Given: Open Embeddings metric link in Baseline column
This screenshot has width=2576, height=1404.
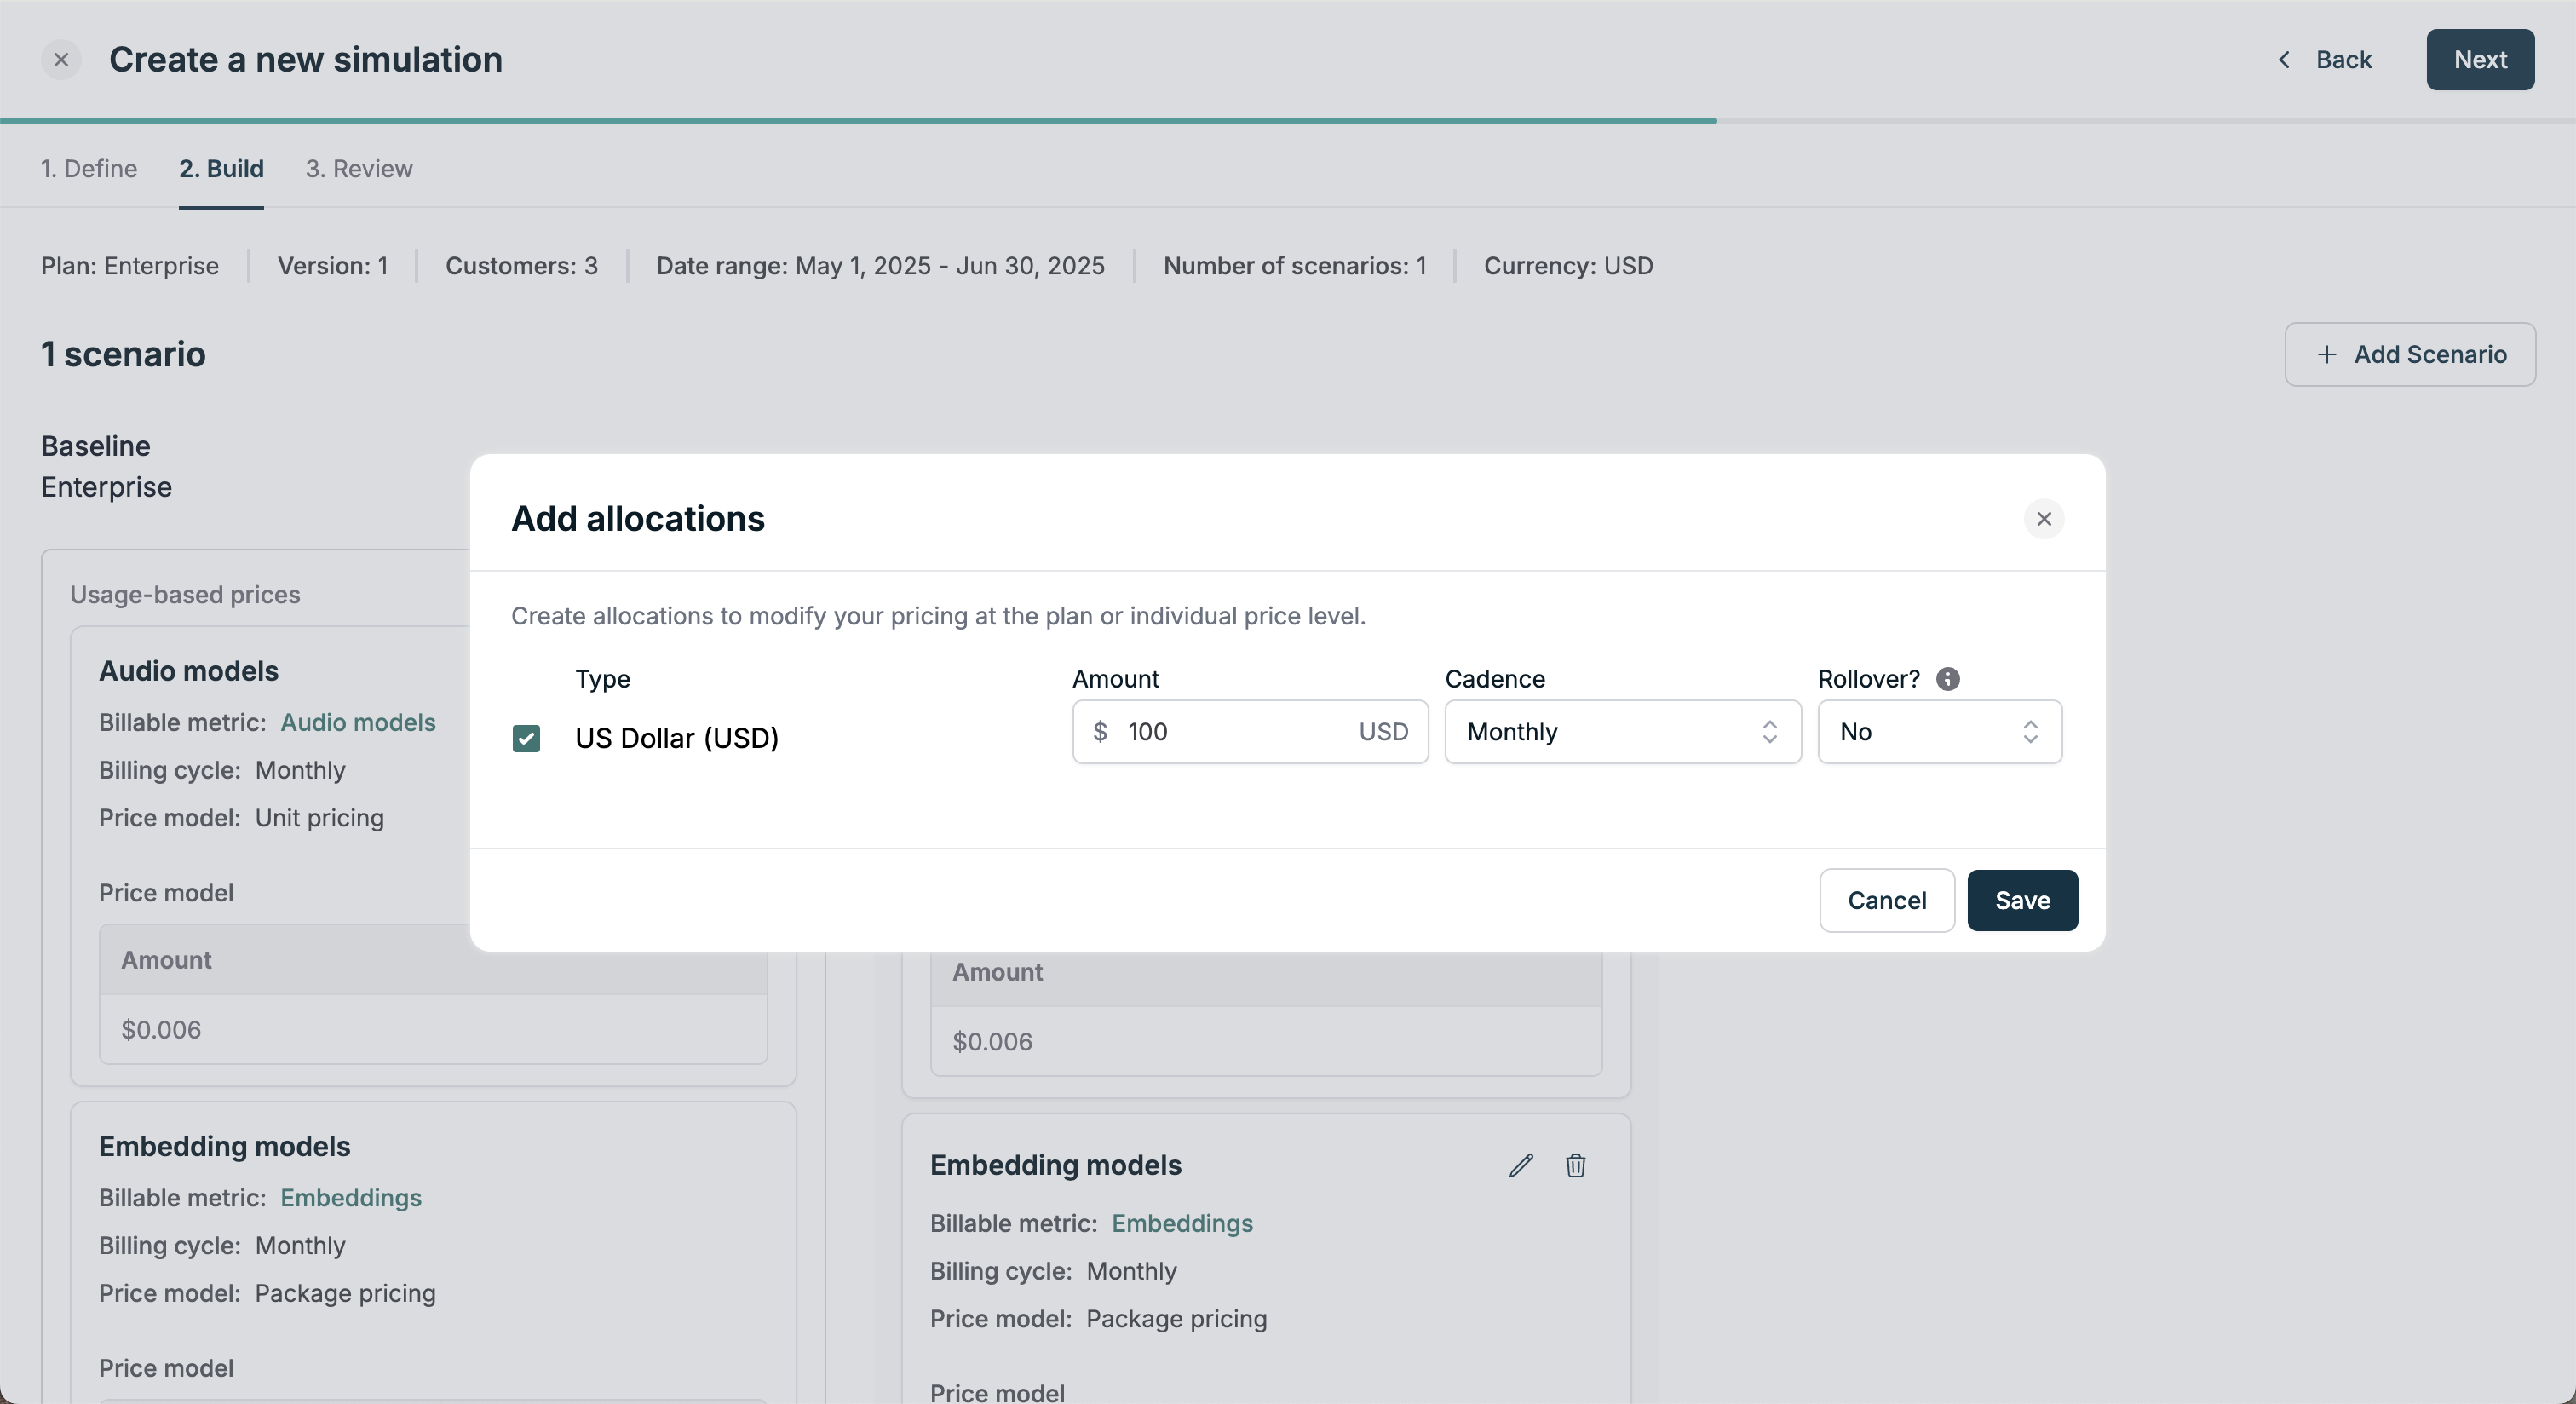Looking at the screenshot, I should pyautogui.click(x=351, y=1197).
